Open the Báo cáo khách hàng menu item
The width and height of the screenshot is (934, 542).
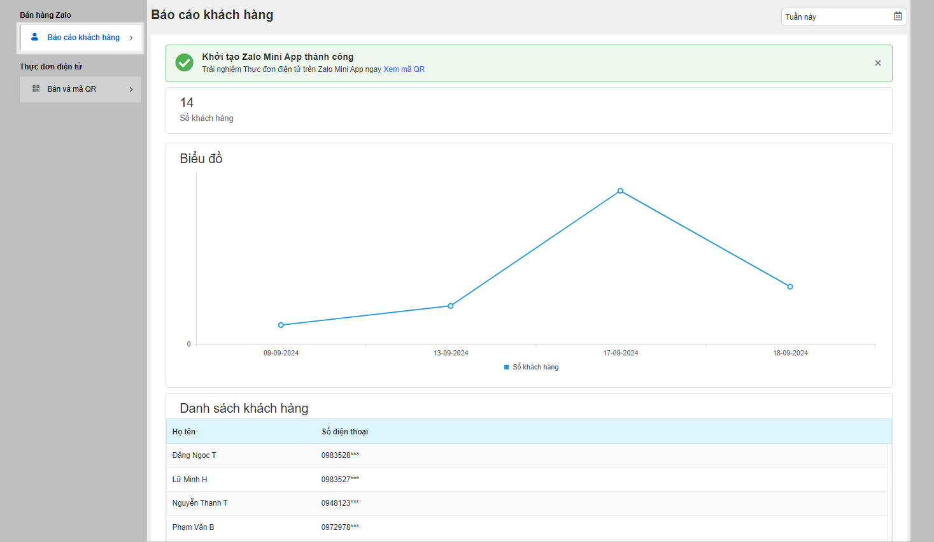(x=83, y=38)
